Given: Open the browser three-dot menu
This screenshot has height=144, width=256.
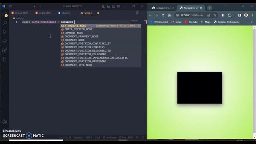Looking at the screenshot, I should [252, 15].
